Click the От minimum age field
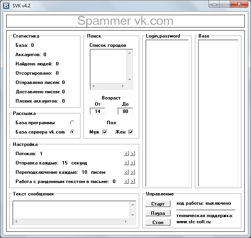The image size is (251, 238). [x=97, y=111]
